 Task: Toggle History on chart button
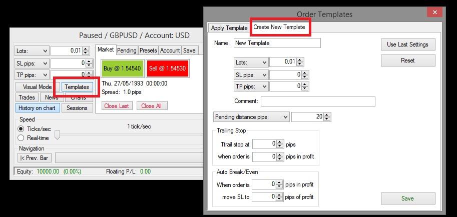tap(37, 108)
